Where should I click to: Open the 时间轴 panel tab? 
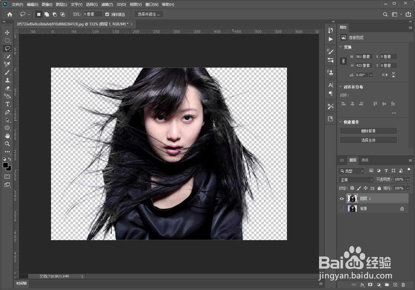coord(21,283)
